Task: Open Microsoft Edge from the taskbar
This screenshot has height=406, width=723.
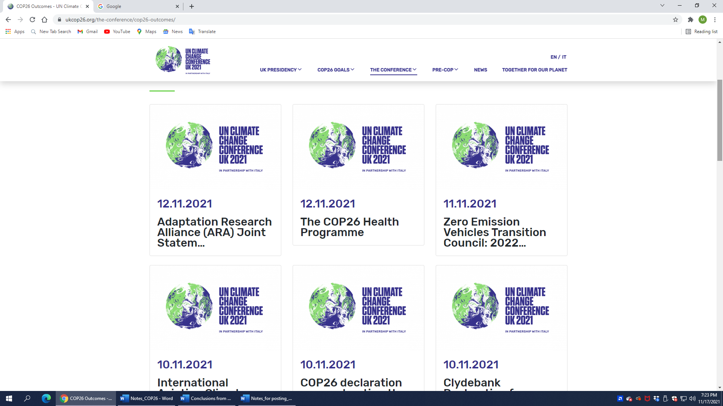Action: [x=46, y=398]
